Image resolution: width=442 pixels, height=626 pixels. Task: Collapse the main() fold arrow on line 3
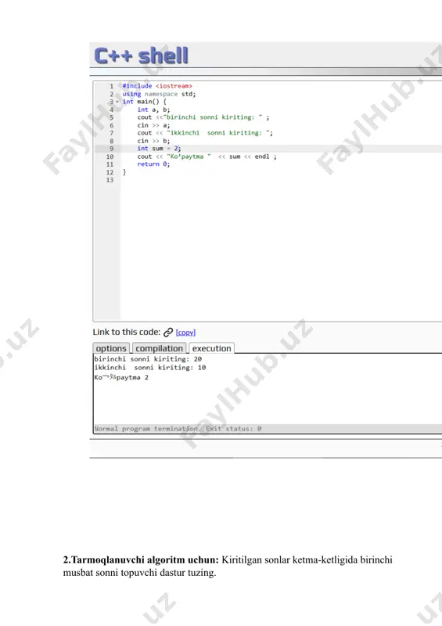tap(117, 102)
